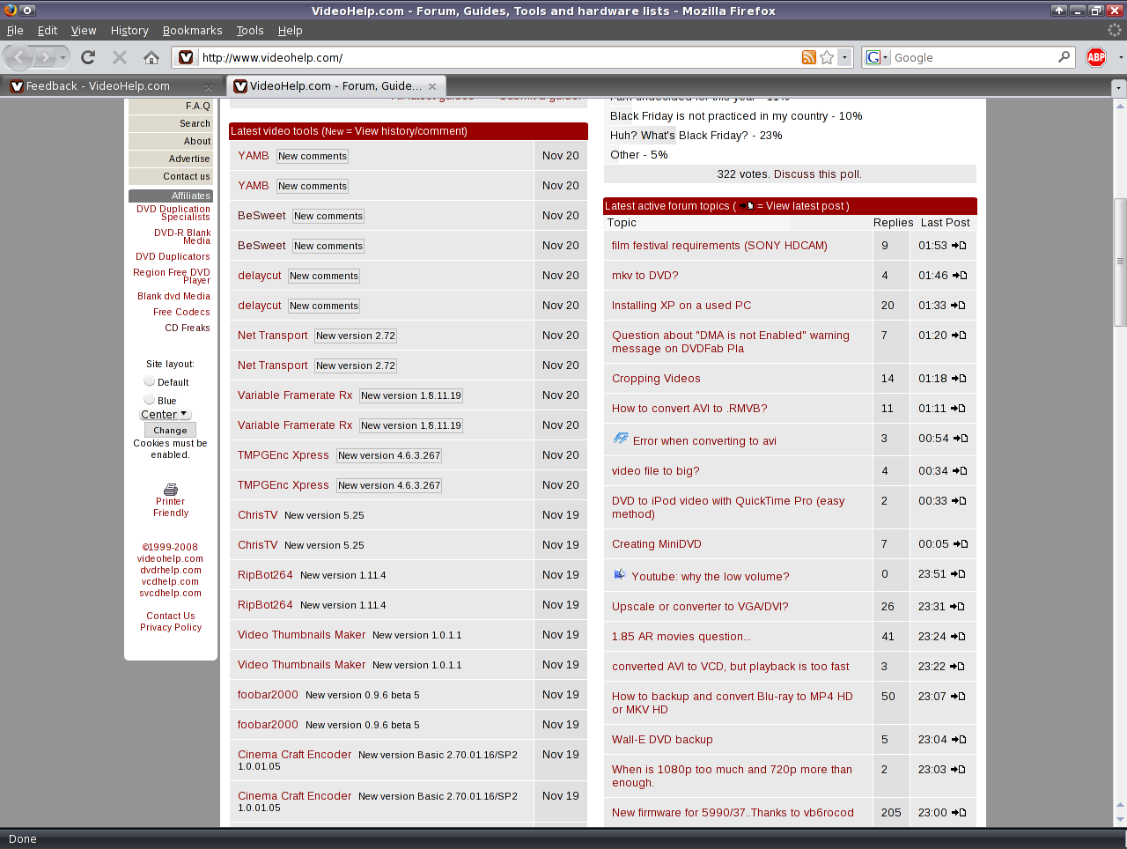View latest post arrow for 'video file to big?'
Image resolution: width=1127 pixels, height=849 pixels.
[960, 471]
